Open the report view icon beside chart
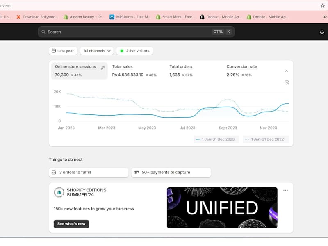328x246 pixels. pos(287,83)
